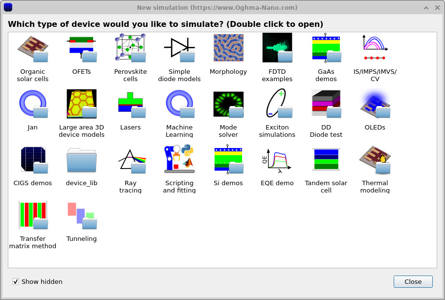Screen dimensions: 445x300
Task: Select the GaAs demos icon
Action: coord(326,47)
